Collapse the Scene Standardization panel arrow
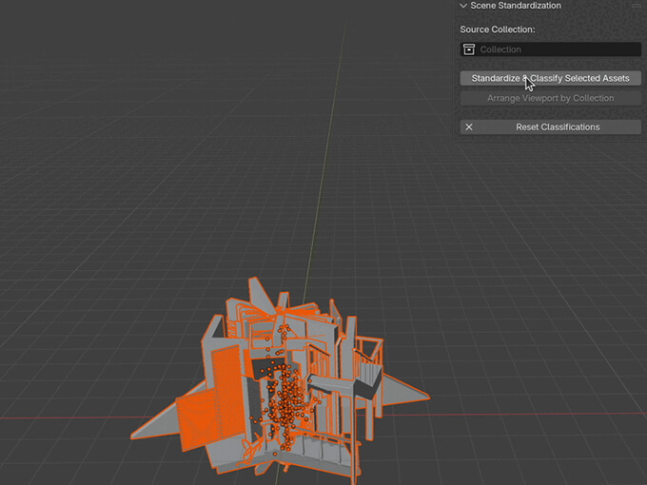647x485 pixels. click(x=463, y=6)
